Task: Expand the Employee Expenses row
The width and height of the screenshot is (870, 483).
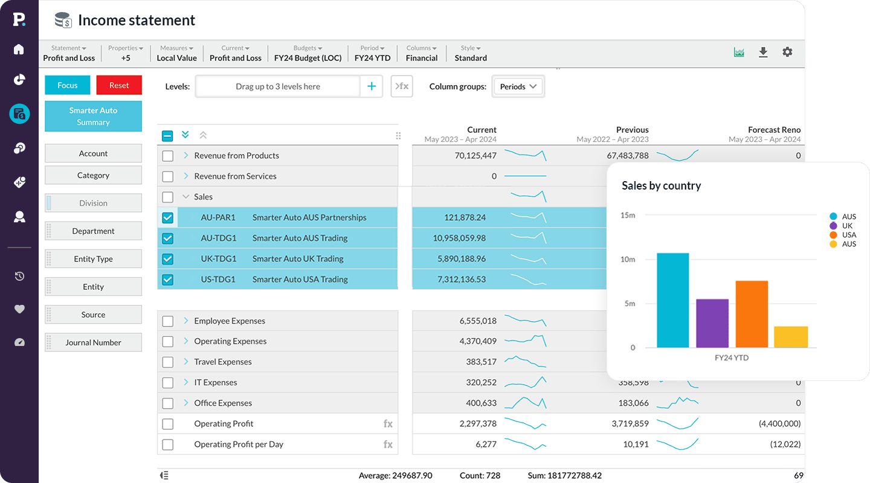Action: (186, 321)
